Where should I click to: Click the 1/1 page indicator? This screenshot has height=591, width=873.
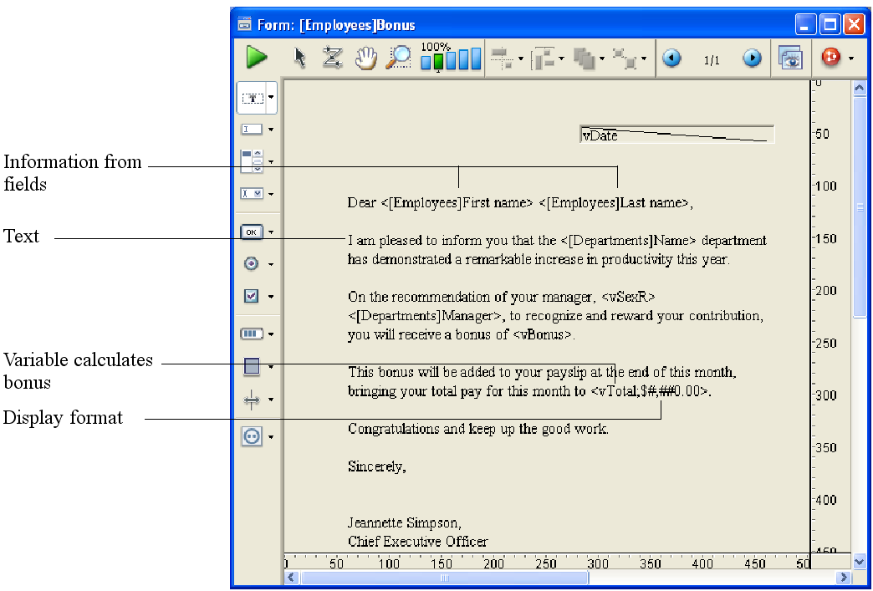coord(712,60)
